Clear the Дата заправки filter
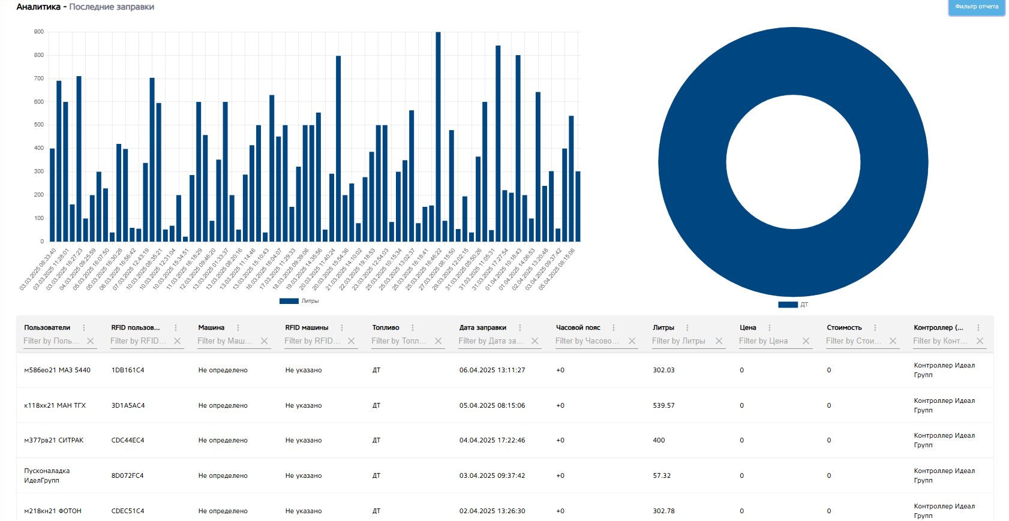Image resolution: width=1009 pixels, height=521 pixels. pyautogui.click(x=534, y=341)
